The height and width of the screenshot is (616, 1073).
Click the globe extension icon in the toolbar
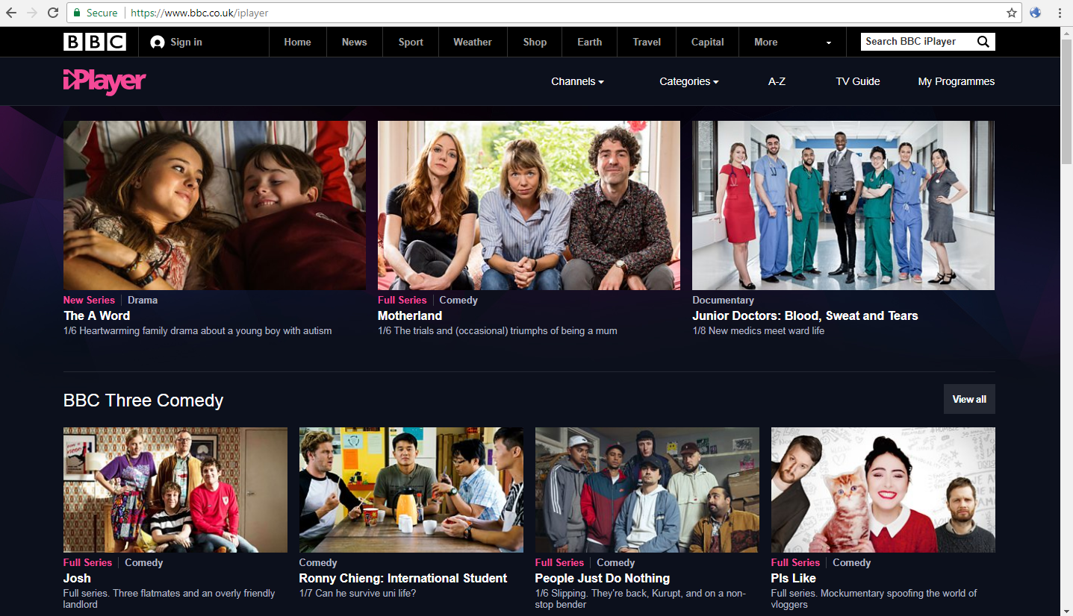(x=1035, y=13)
